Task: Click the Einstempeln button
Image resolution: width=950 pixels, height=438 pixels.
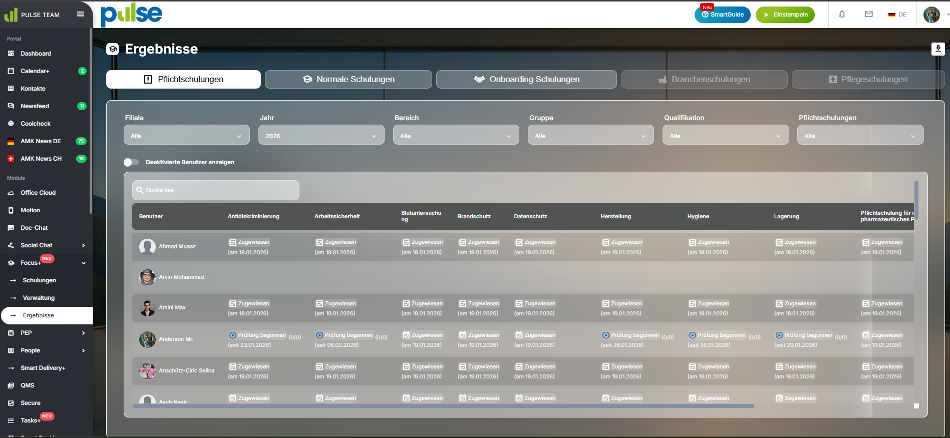Action: pyautogui.click(x=785, y=15)
